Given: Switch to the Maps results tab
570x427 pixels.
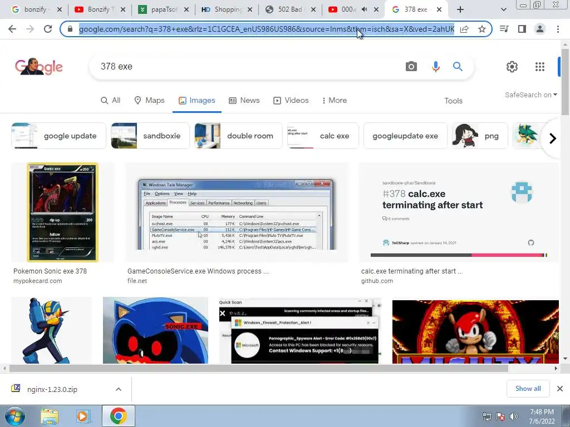Looking at the screenshot, I should (x=149, y=100).
